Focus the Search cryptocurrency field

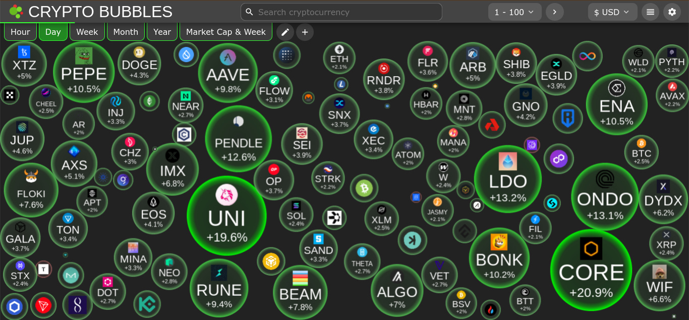pos(341,12)
